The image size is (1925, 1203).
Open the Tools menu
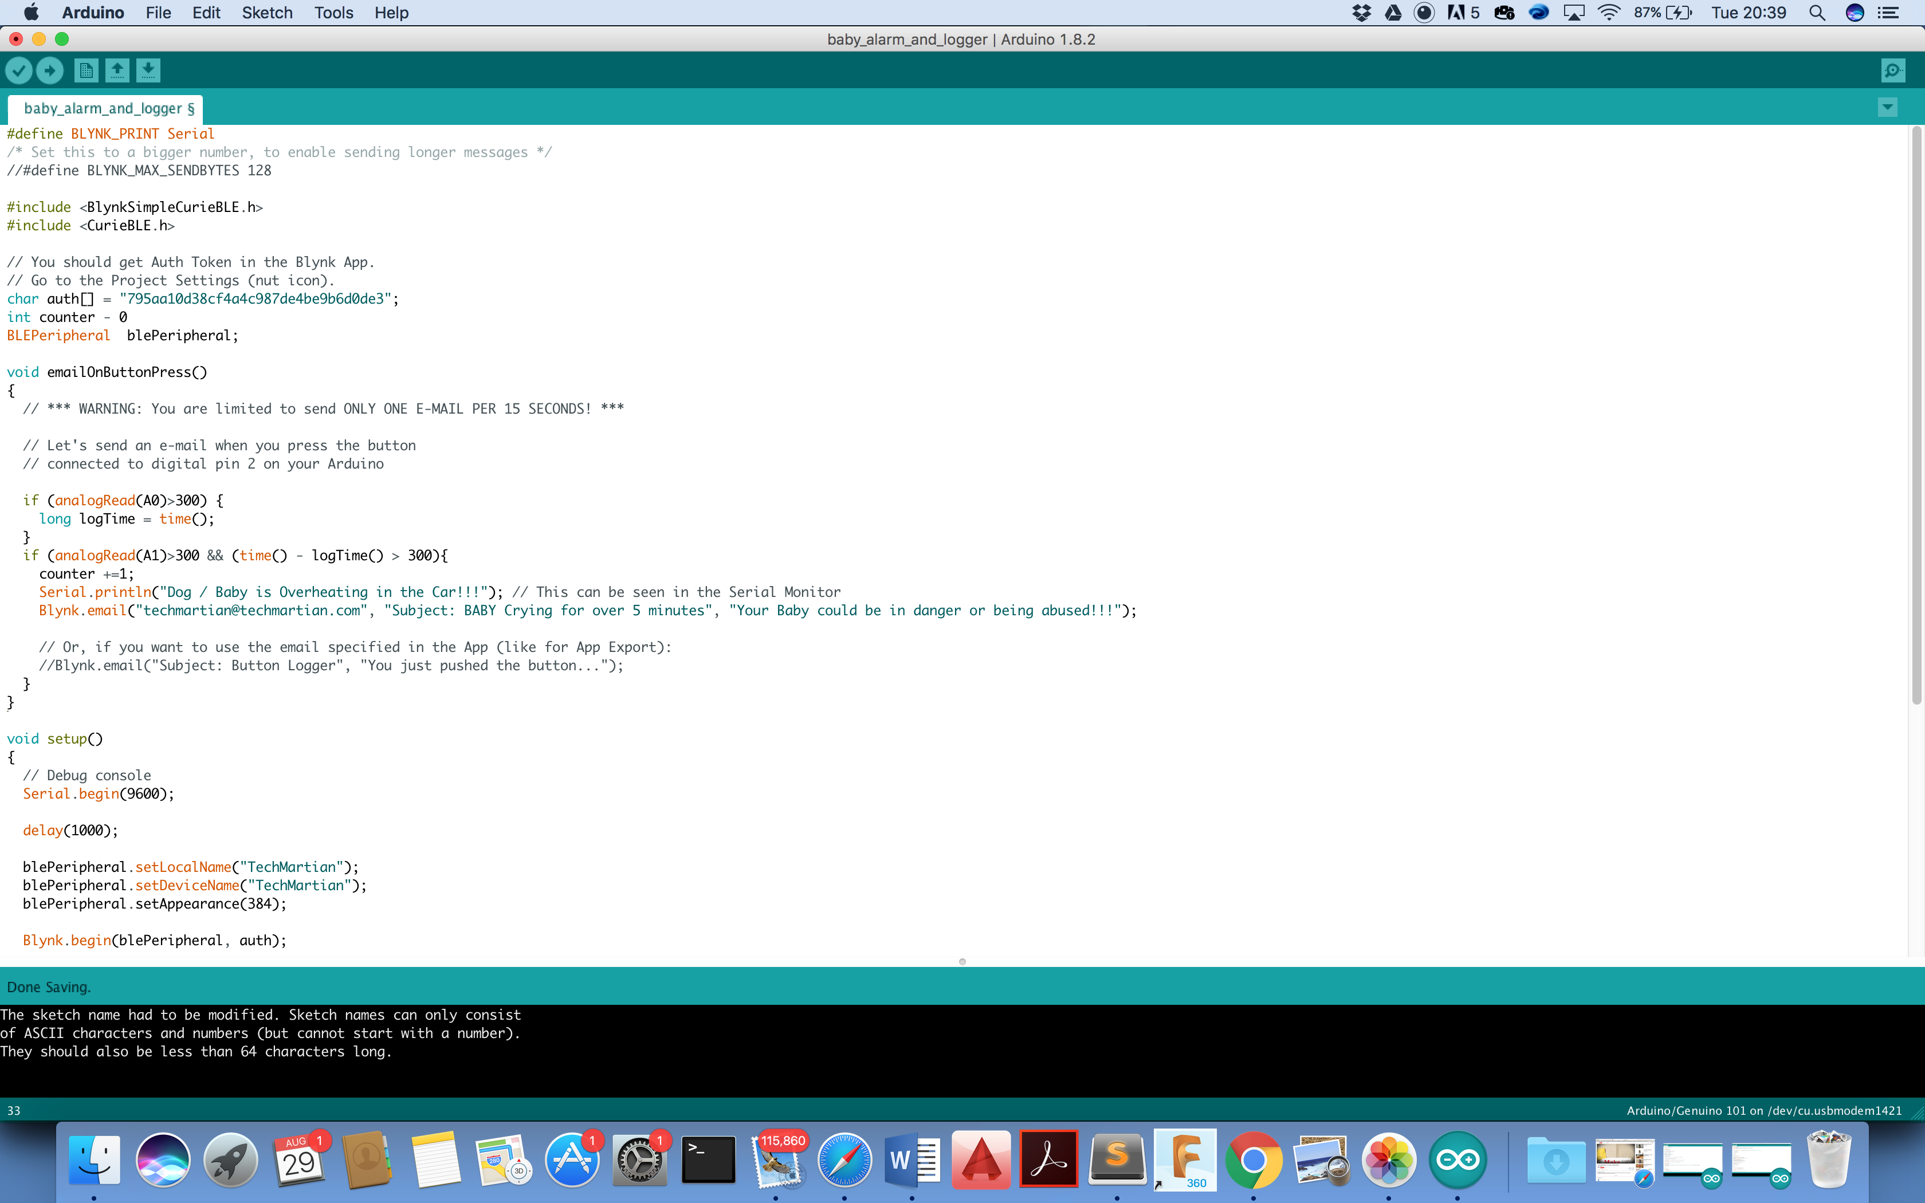point(333,13)
